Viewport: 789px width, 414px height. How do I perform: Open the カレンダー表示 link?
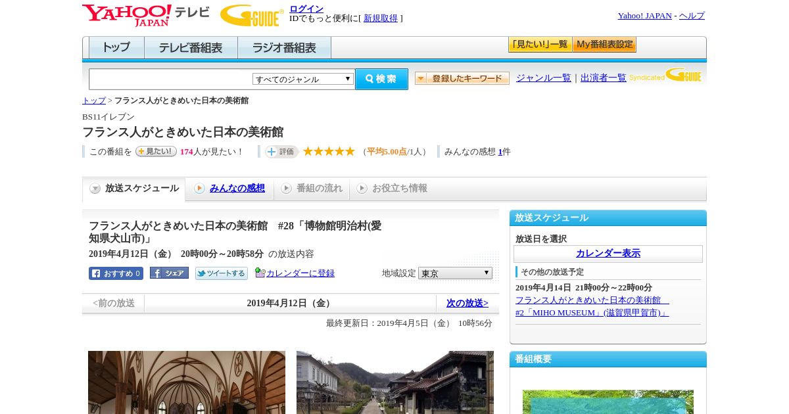[x=608, y=254]
